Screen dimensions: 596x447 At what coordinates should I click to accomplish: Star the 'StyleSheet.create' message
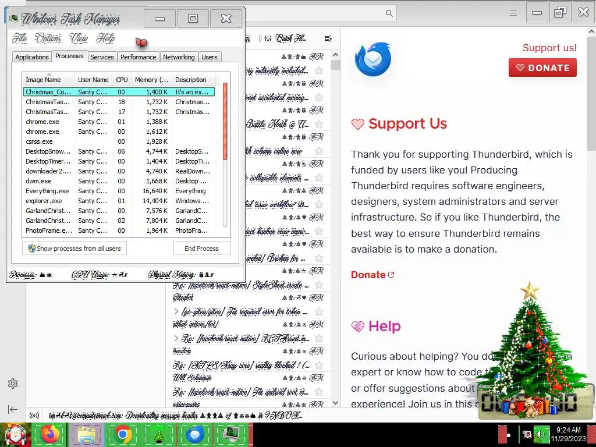[x=319, y=285]
